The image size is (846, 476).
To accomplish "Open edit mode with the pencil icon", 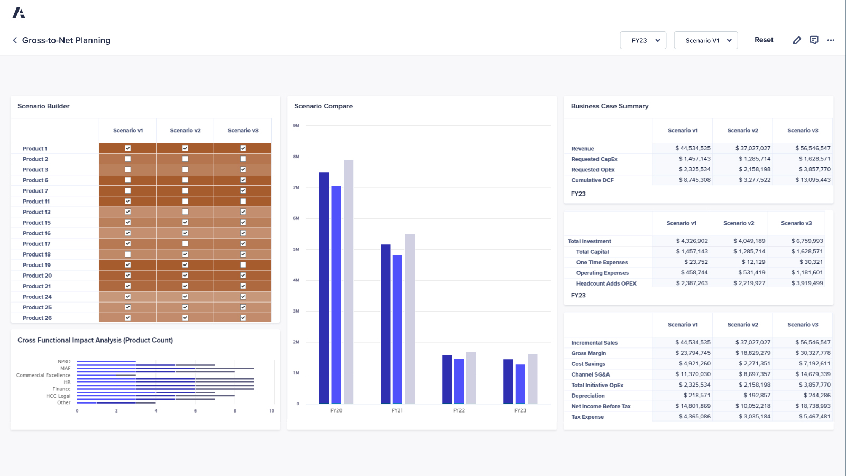I will pyautogui.click(x=797, y=40).
